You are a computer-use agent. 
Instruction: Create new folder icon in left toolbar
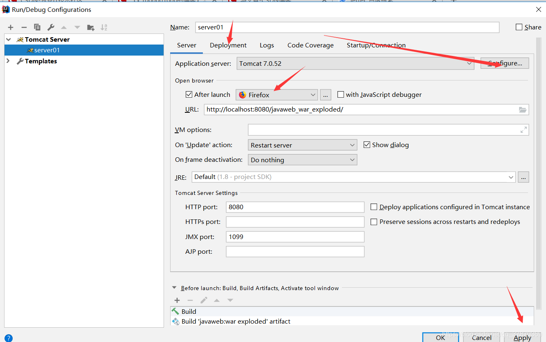[x=91, y=27]
